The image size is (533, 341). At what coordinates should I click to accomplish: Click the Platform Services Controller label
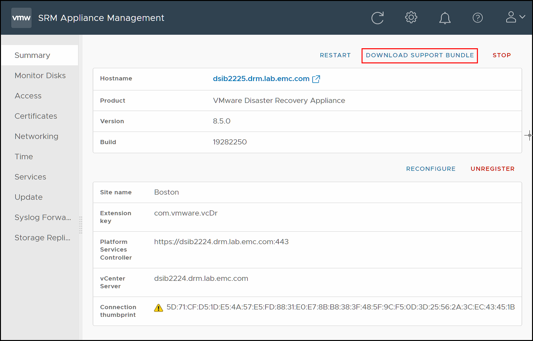click(116, 250)
